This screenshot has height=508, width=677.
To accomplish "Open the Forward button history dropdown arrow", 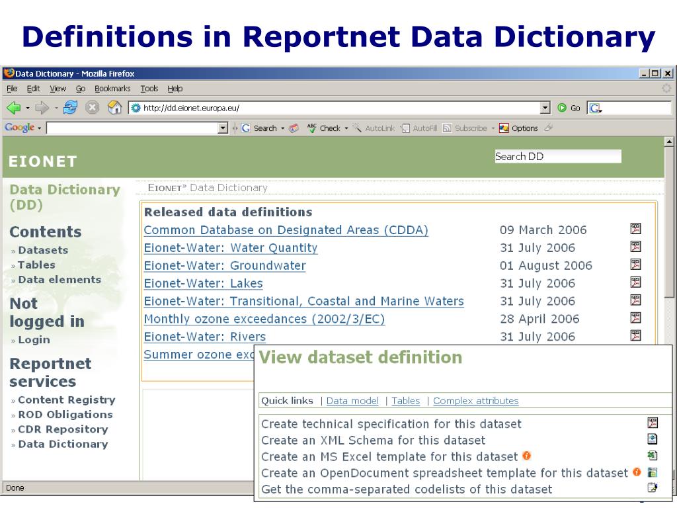I will point(56,108).
